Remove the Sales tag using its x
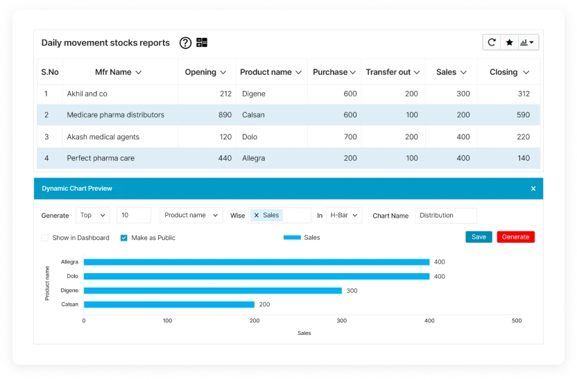 (x=257, y=216)
